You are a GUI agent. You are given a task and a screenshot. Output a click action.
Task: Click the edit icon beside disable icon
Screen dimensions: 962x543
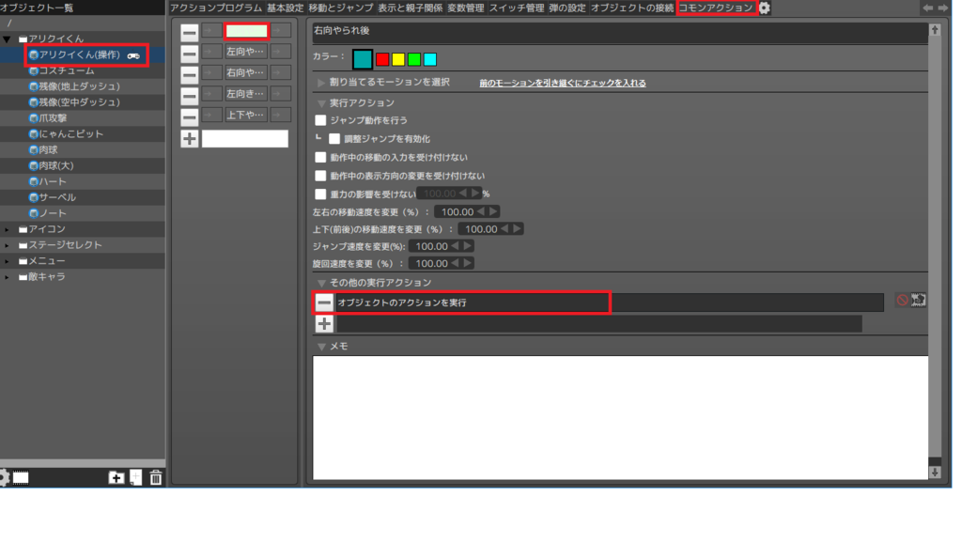(919, 300)
